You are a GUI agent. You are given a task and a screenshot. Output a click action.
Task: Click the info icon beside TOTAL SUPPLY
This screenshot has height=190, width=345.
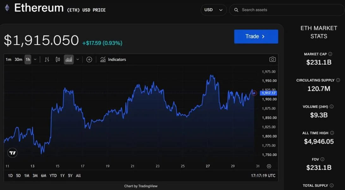332,185
